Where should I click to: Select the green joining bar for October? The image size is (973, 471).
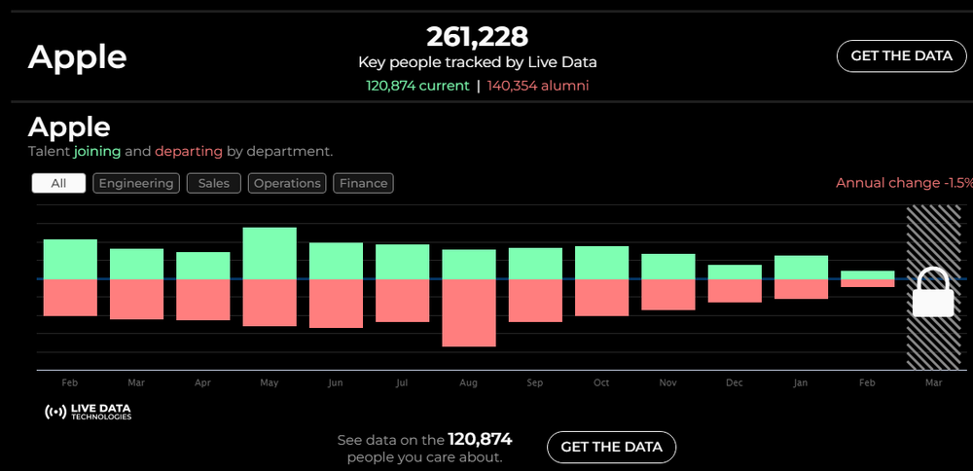point(601,263)
